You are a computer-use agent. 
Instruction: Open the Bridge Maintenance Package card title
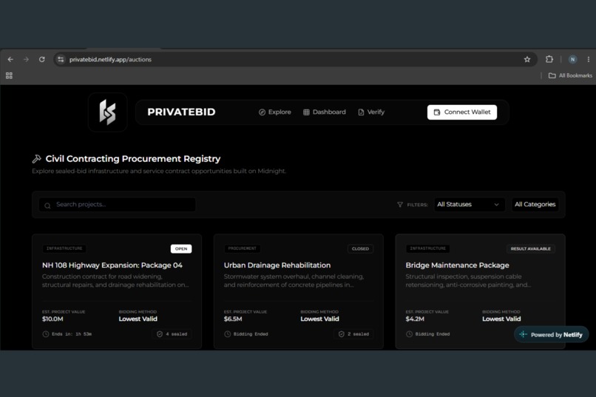[457, 265]
